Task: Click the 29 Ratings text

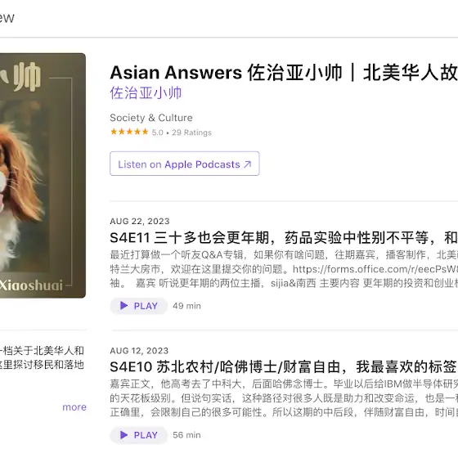Action: click(191, 132)
